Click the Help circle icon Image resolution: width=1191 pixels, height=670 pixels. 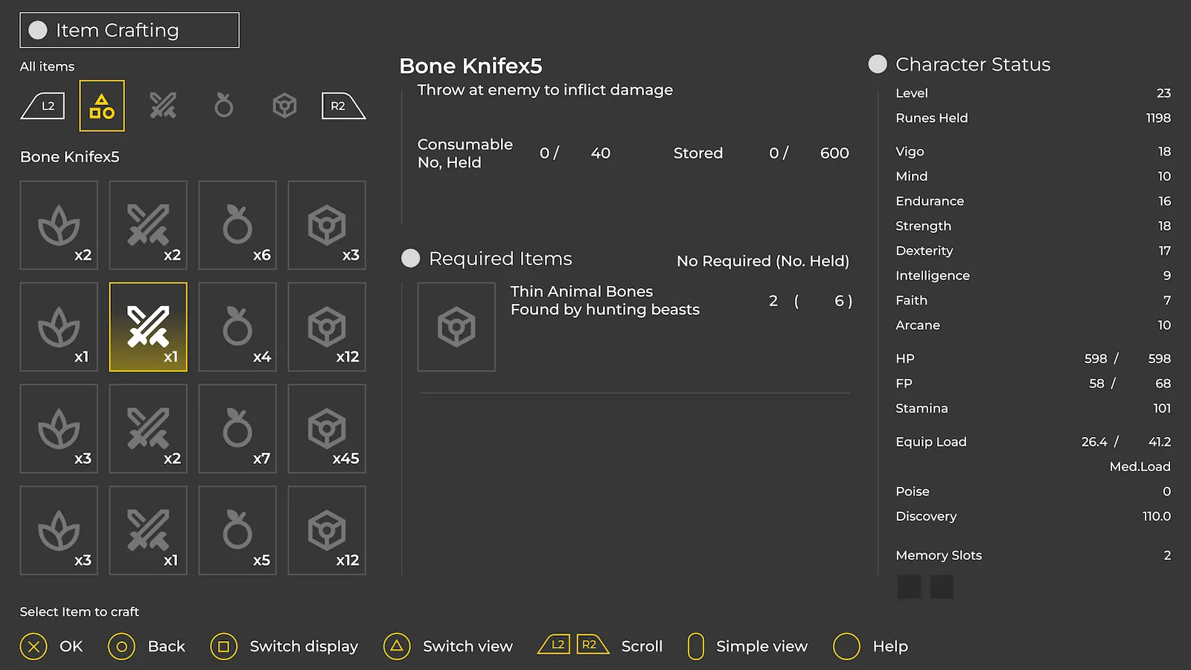click(846, 646)
